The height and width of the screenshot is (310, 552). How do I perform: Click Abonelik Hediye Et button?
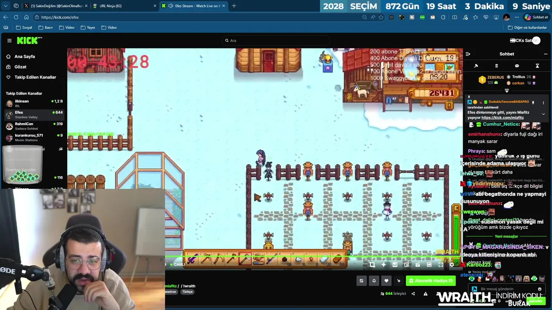click(430, 281)
